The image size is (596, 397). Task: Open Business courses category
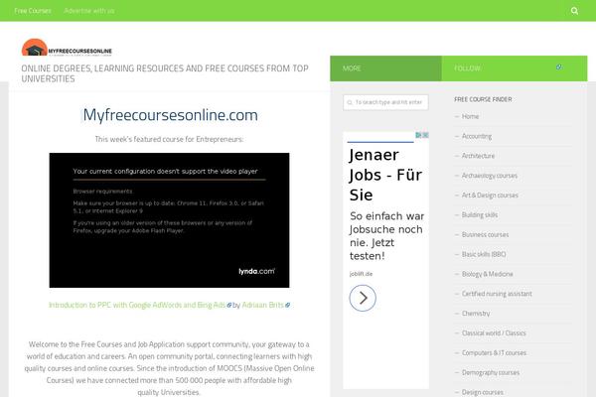pos(485,235)
